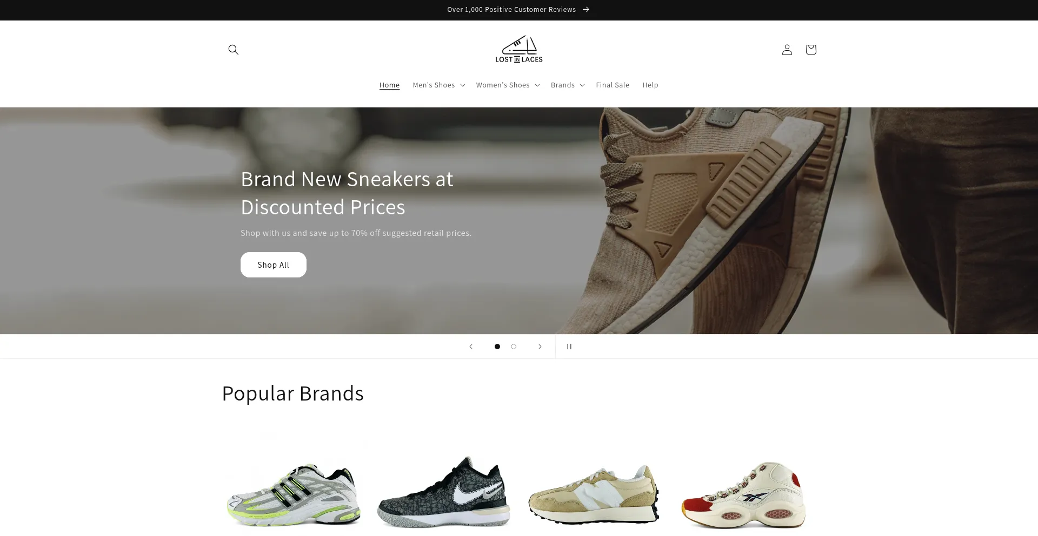Open the shopping cart icon
Screen dimensions: 1038x536
click(x=810, y=50)
